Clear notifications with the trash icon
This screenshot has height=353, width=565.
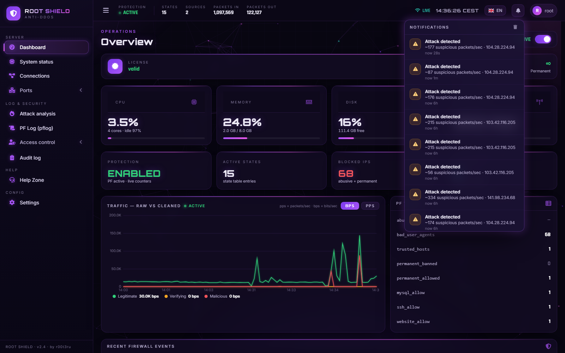515,27
